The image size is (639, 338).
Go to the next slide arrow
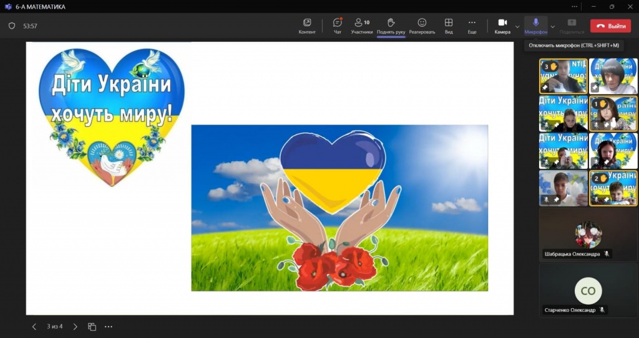coord(75,327)
